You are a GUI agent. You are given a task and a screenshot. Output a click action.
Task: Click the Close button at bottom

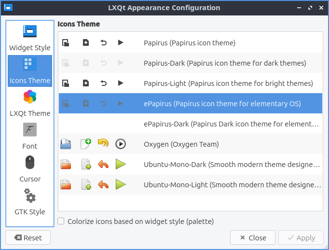pos(252,237)
